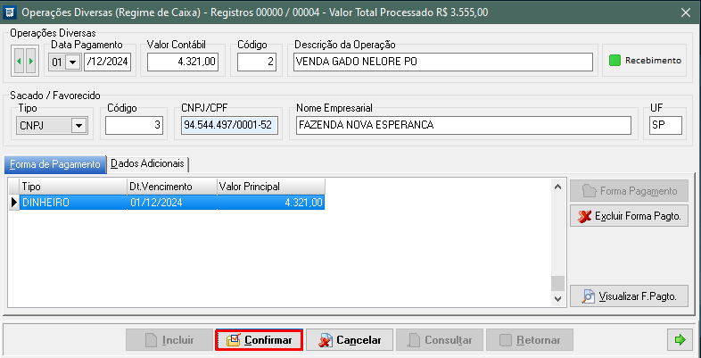Click the app icon in the title bar

[x=10, y=12]
